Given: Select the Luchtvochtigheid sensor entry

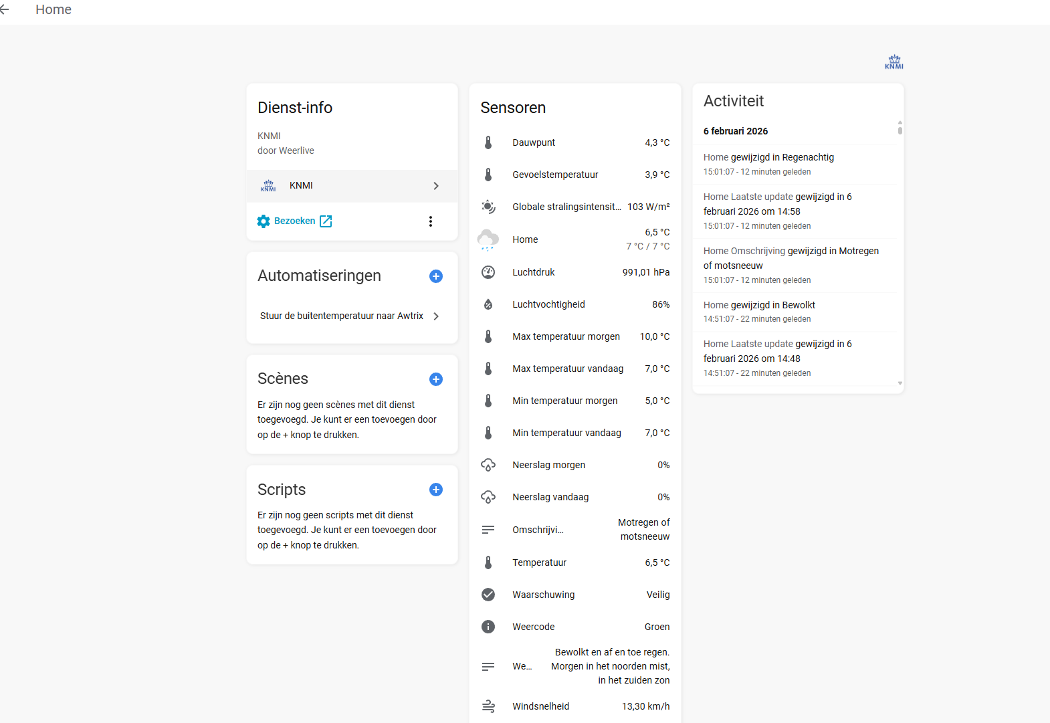Looking at the screenshot, I should click(574, 304).
